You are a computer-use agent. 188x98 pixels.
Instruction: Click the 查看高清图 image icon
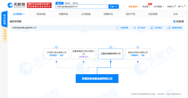(x=169, y=28)
